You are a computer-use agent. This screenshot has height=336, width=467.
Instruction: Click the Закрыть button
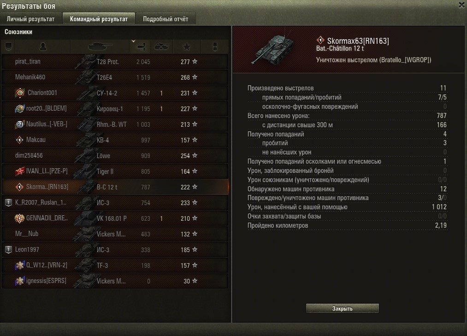[342, 309]
